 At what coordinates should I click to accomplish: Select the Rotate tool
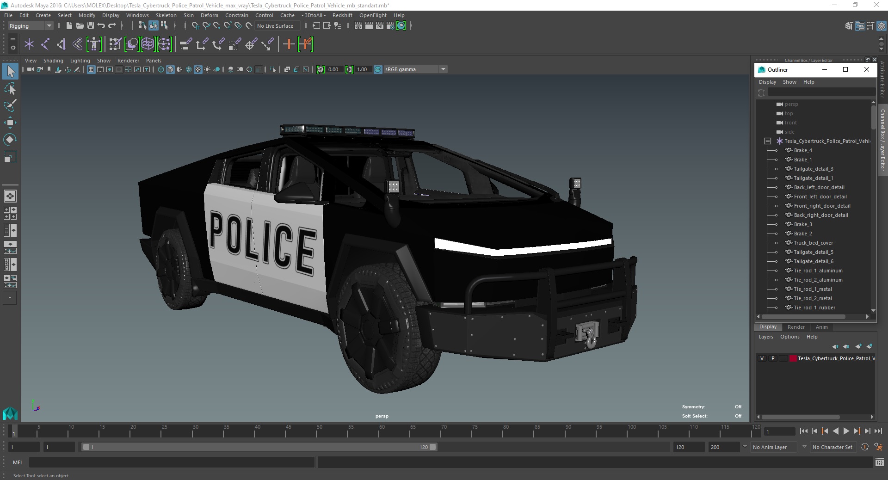pos(10,139)
